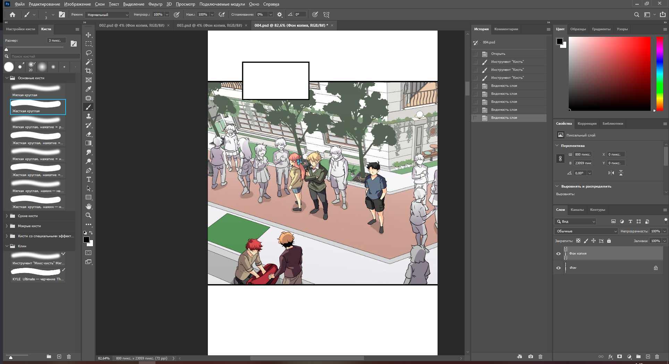The width and height of the screenshot is (669, 364).
Task: Select the Gradient tool
Action: coord(88,143)
